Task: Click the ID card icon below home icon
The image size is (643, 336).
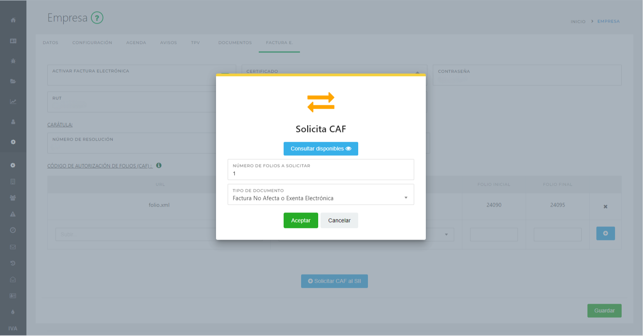Action: [x=13, y=41]
